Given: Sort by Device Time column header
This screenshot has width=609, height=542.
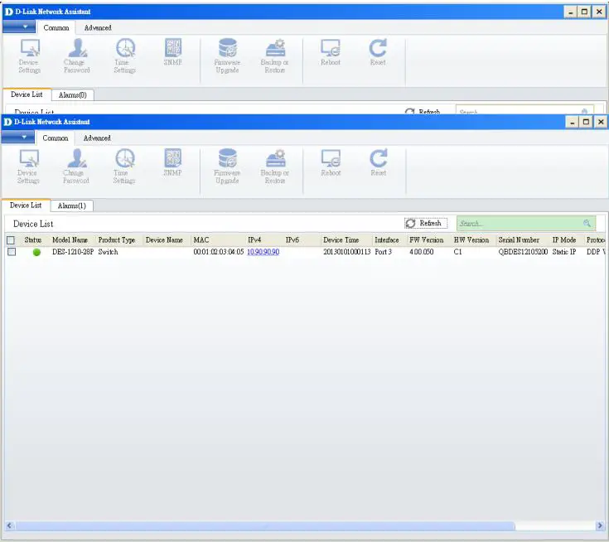Looking at the screenshot, I should point(341,240).
